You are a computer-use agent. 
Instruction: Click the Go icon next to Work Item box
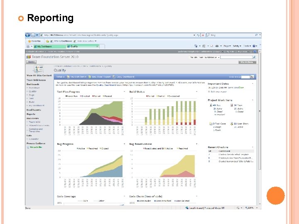(x=252, y=77)
